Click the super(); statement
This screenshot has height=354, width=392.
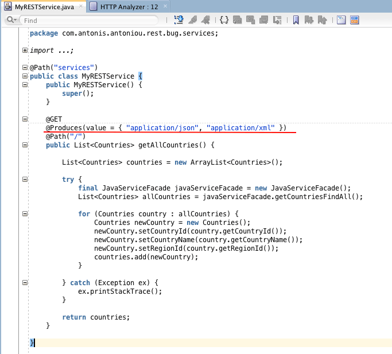click(x=77, y=94)
